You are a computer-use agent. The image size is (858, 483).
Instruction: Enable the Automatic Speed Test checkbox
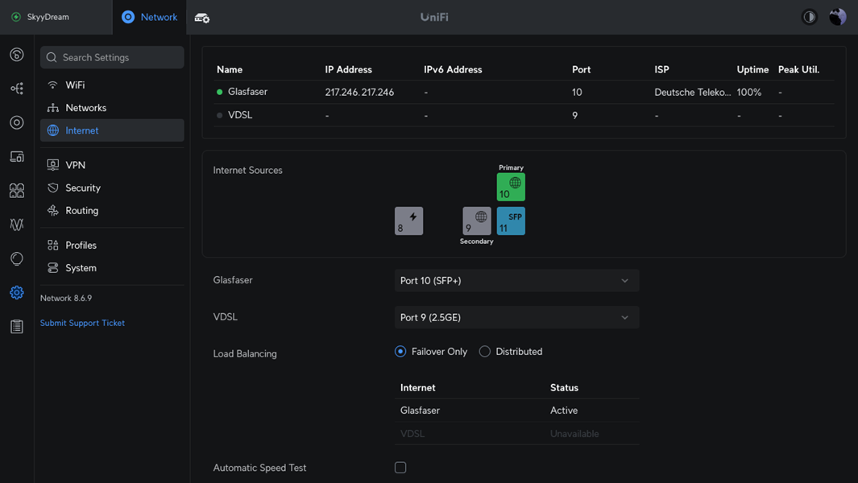click(x=400, y=468)
